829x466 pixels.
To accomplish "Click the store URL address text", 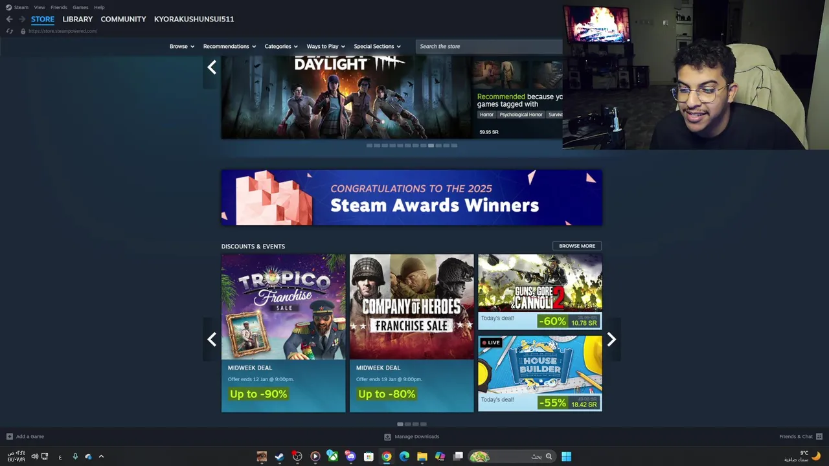I will 63,31.
